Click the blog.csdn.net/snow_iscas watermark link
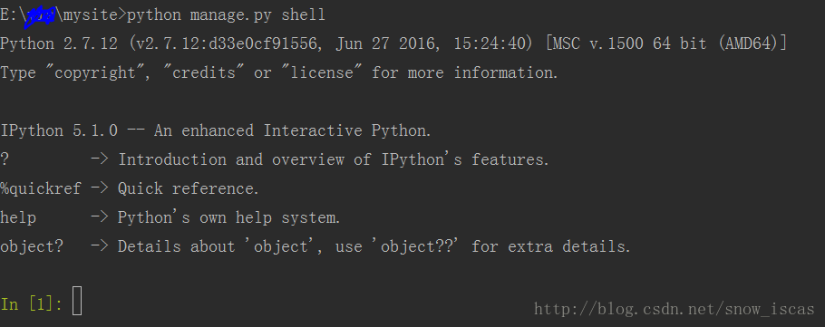Viewport: 825px width, 327px height. click(x=674, y=309)
